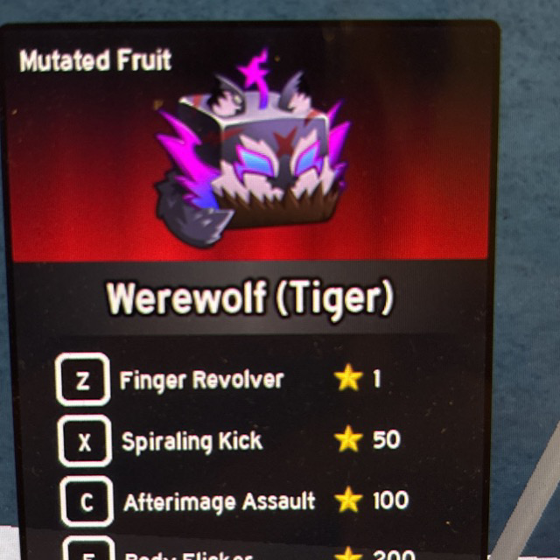
Task: Click the Werewolf (Tiger) title
Action: point(250,298)
